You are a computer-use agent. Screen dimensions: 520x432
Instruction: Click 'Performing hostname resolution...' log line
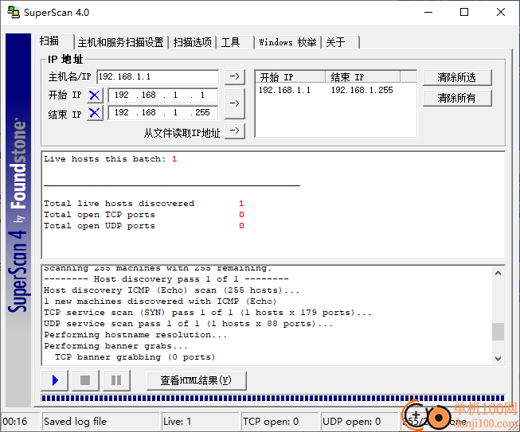(x=135, y=335)
